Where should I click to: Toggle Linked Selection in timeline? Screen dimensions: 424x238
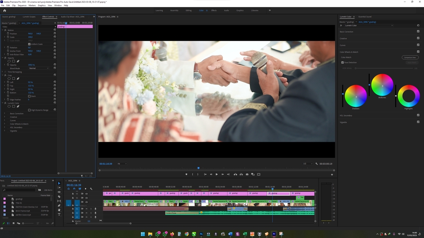[x=80, y=189]
